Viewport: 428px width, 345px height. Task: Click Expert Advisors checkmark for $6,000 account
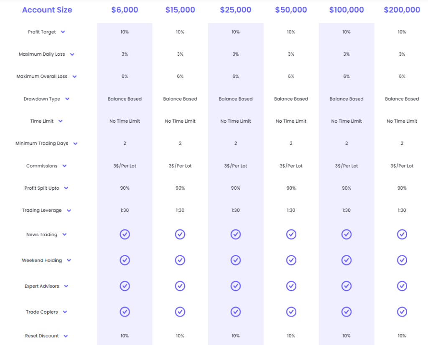pyautogui.click(x=125, y=286)
